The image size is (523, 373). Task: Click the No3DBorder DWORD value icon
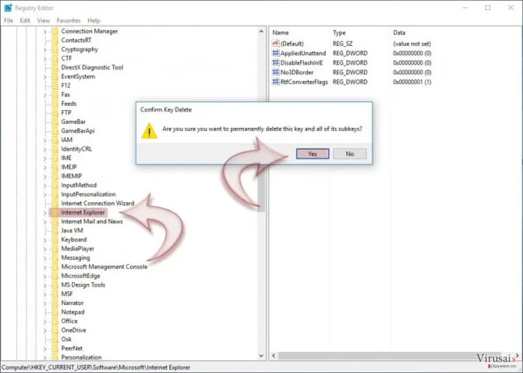276,72
